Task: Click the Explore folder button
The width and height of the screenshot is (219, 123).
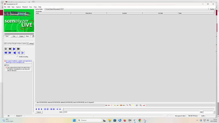Action: click(212, 9)
